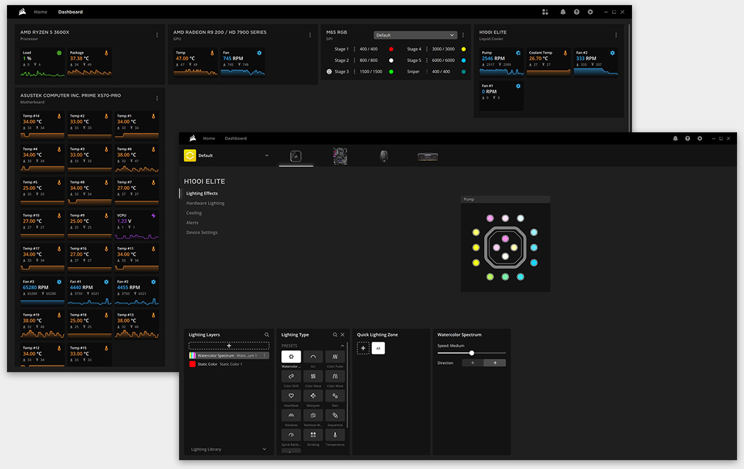Adjust the Speed slider handle
Image resolution: width=744 pixels, height=469 pixels.
(472, 353)
